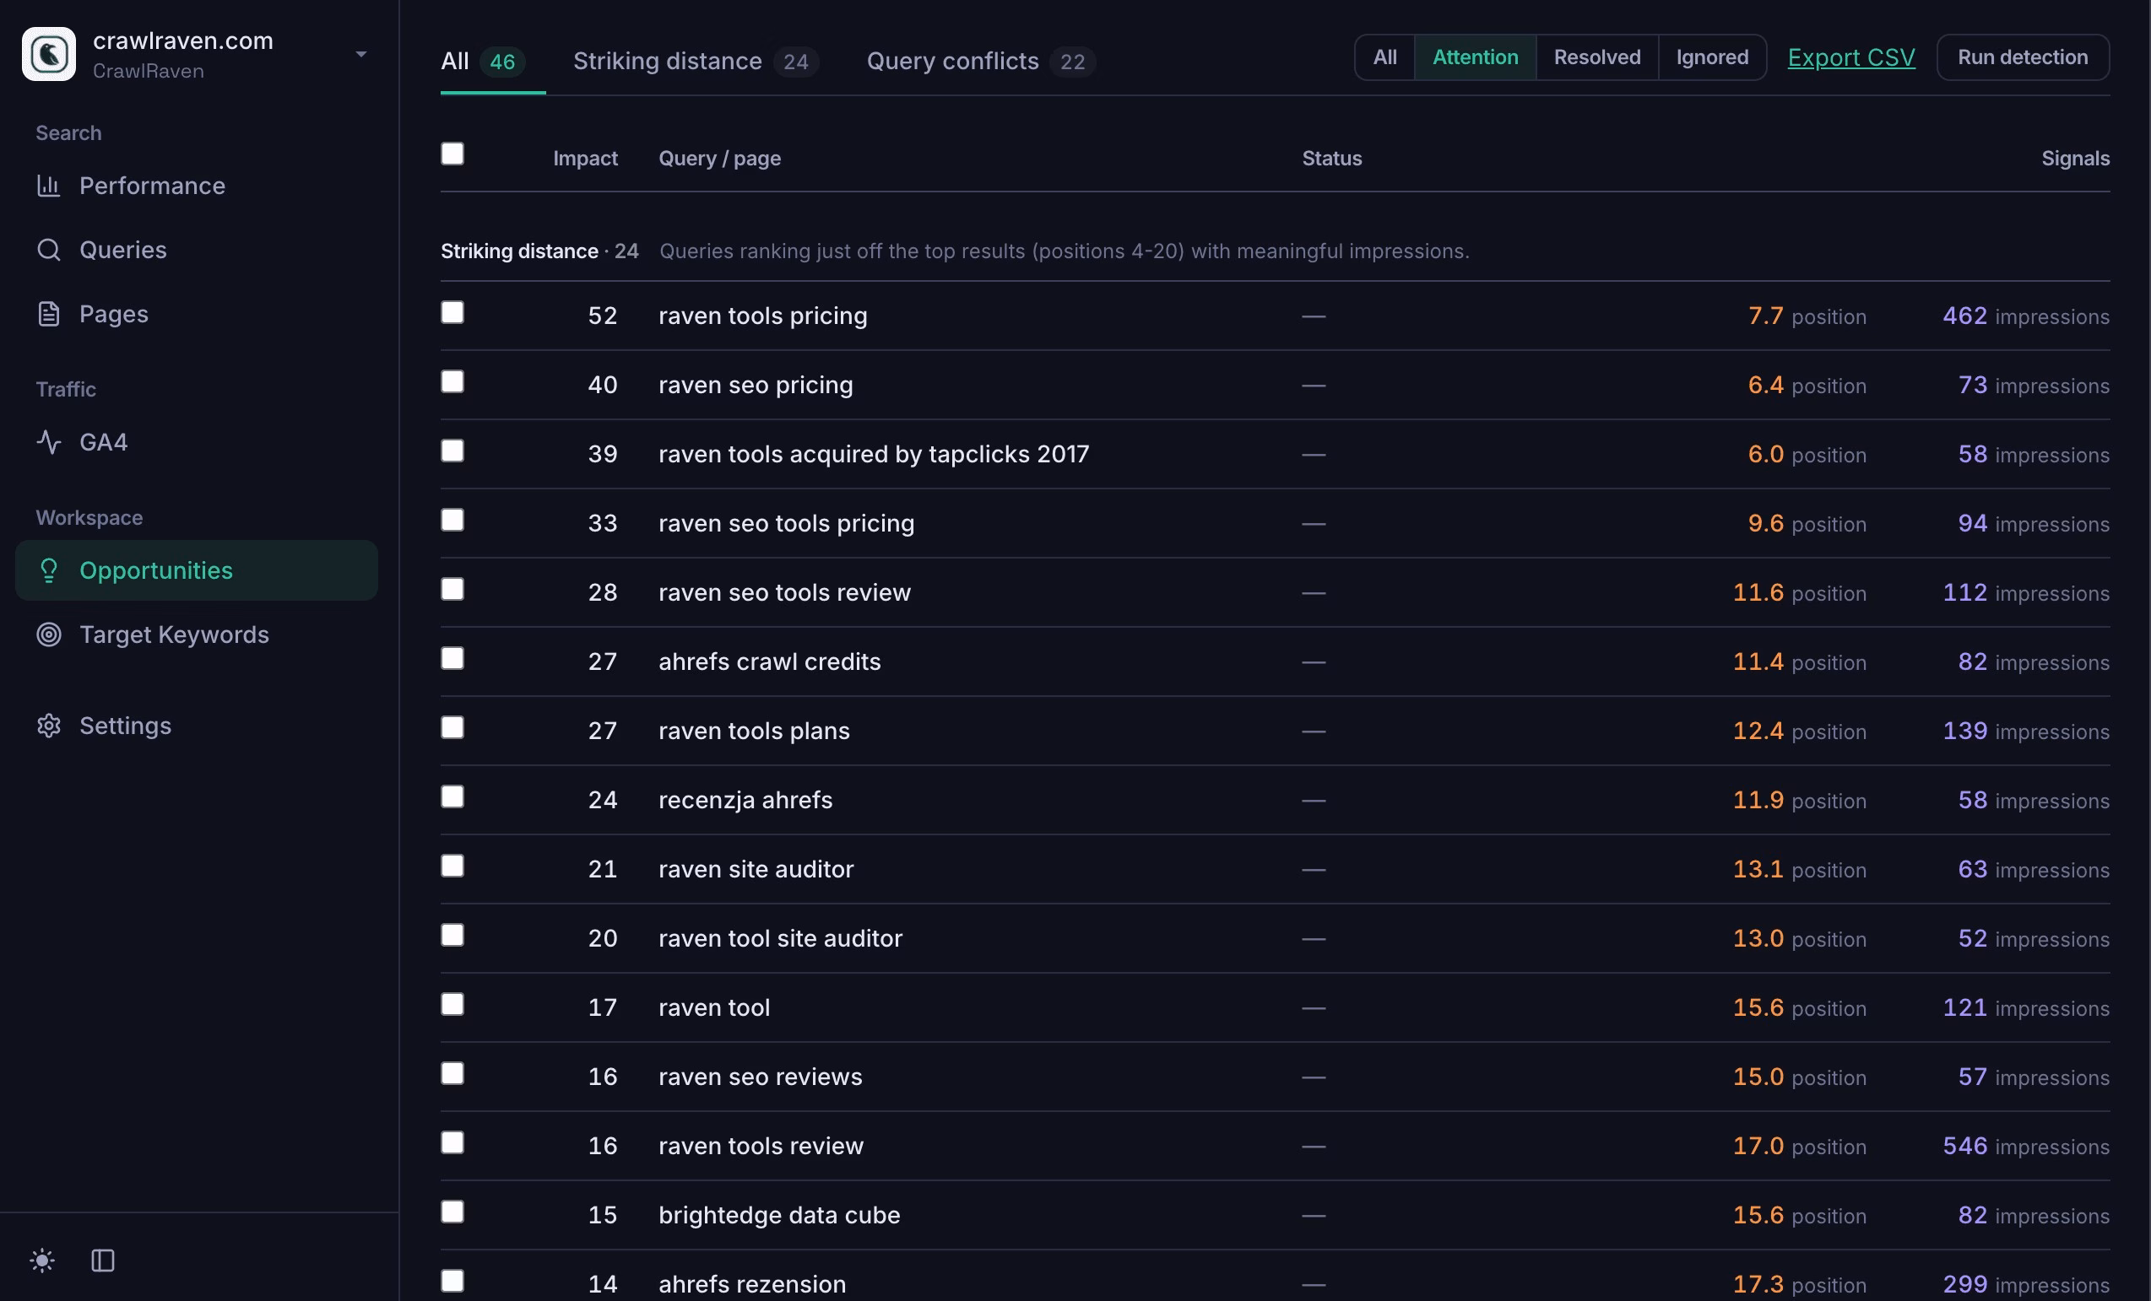Open Performance via its chart icon
Image resolution: width=2151 pixels, height=1301 pixels.
pos(49,186)
